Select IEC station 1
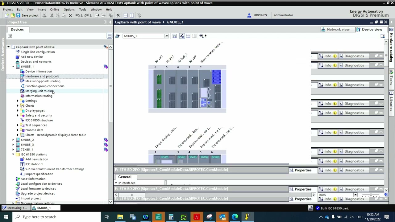 tap(34, 164)
